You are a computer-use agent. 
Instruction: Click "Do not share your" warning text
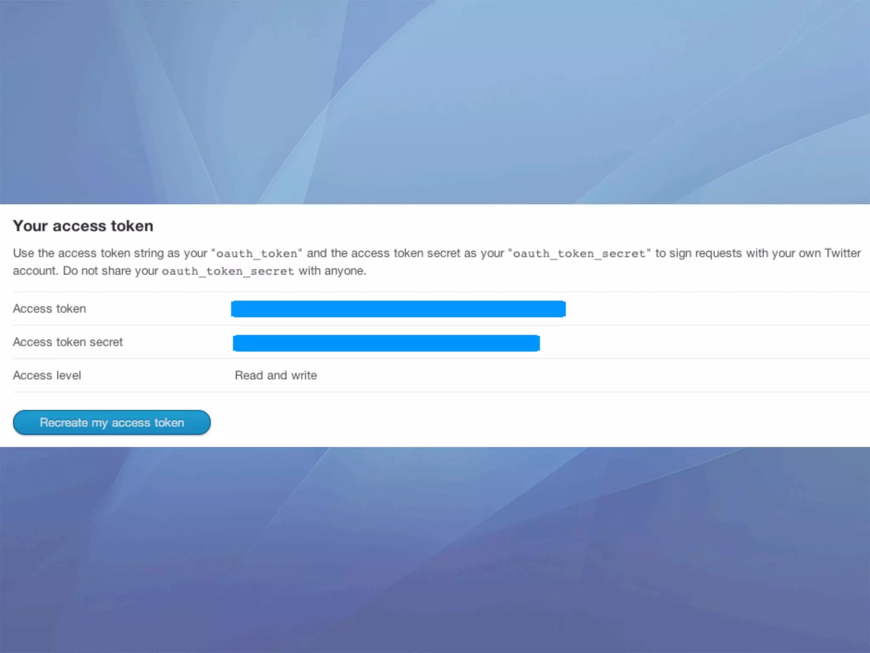tap(110, 271)
